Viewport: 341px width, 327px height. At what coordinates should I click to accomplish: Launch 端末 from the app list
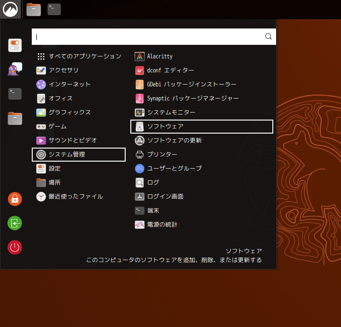(x=202, y=211)
